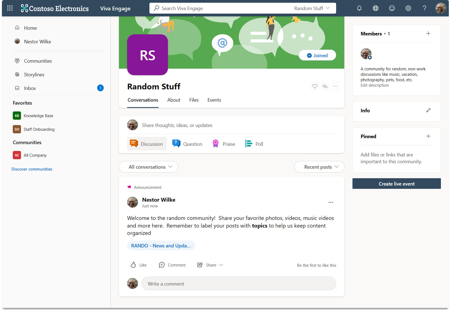Open the notifications bell
The height and width of the screenshot is (312, 451).
tap(359, 8)
